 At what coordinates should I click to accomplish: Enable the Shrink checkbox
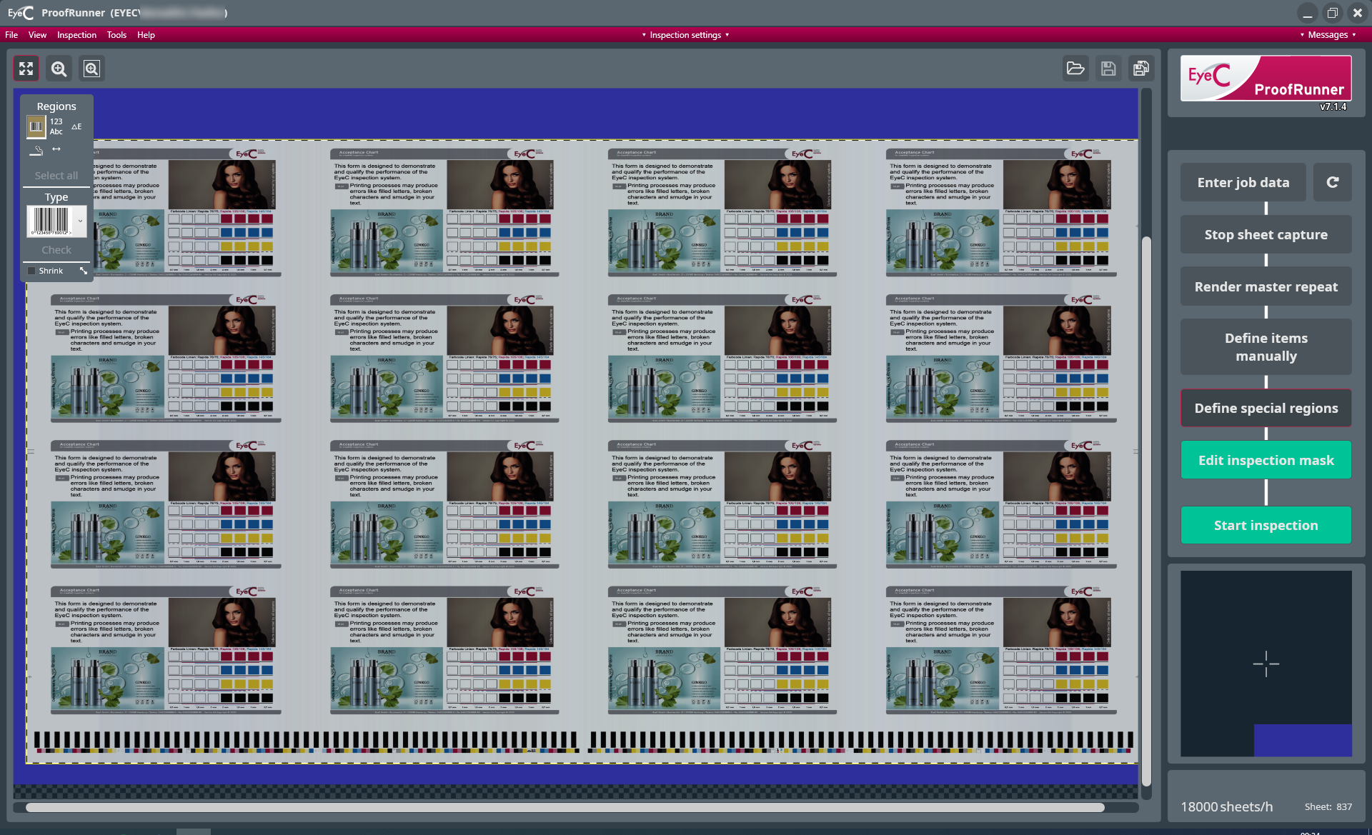pyautogui.click(x=31, y=271)
